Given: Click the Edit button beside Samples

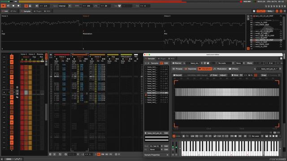Looking at the screenshot, I should (166, 63).
